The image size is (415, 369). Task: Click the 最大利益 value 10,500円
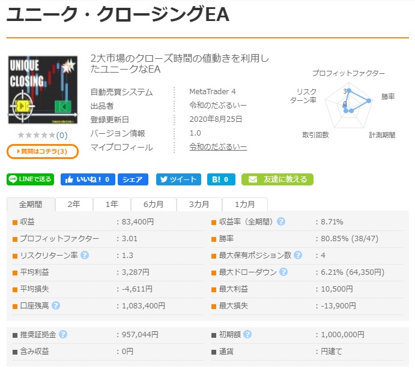[337, 289]
